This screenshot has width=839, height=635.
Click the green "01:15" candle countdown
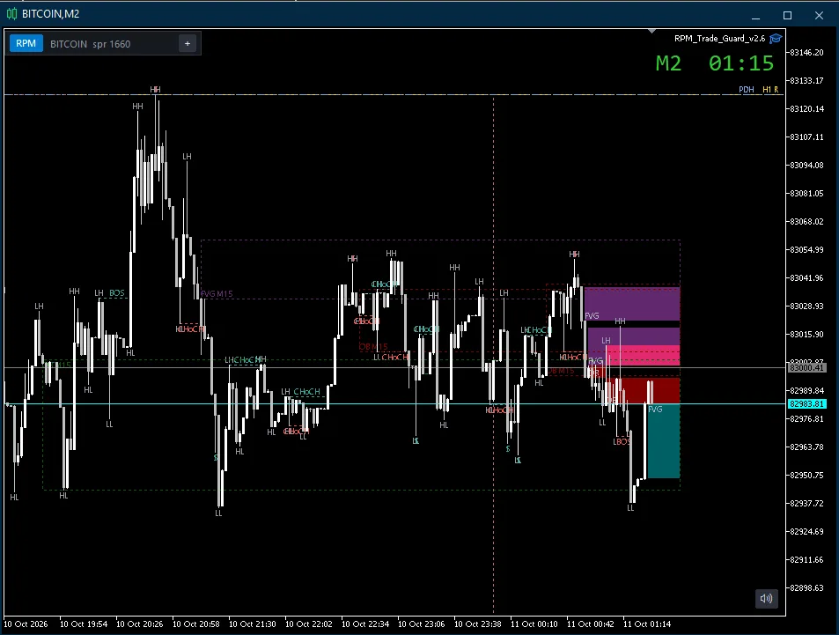[741, 63]
